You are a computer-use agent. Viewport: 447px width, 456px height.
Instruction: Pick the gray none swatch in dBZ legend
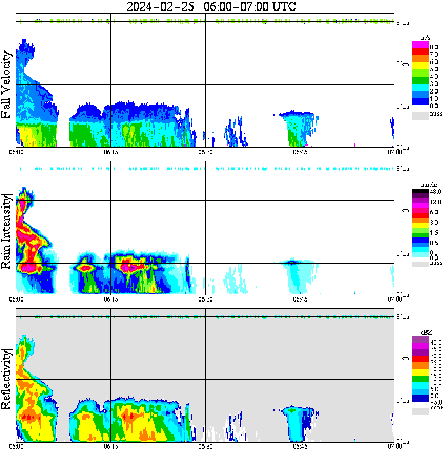(420, 411)
